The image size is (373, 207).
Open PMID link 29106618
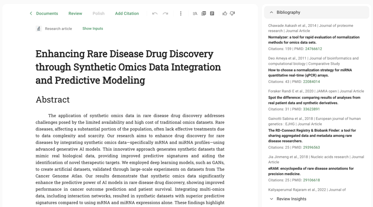(x=312, y=180)
